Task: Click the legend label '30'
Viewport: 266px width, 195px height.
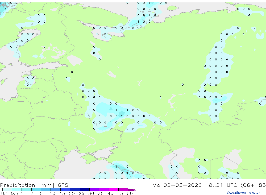Action: click(x=91, y=193)
